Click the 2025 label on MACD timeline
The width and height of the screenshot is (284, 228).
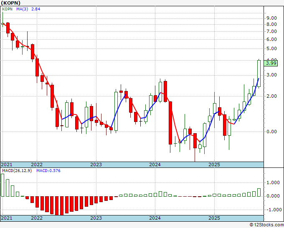coord(214,218)
